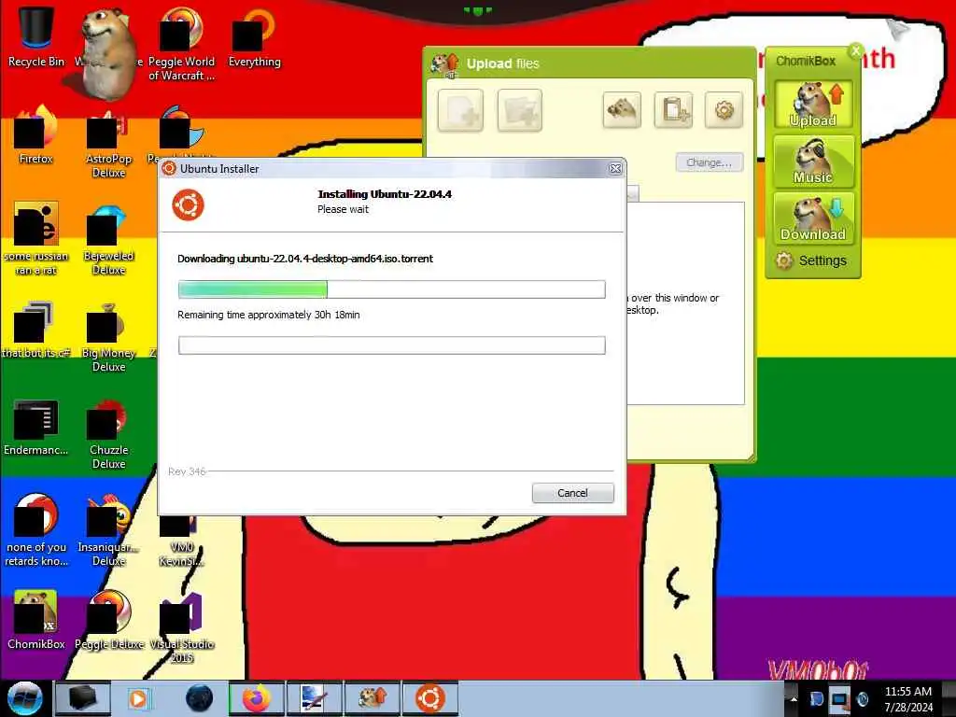
Task: Open the gear settings icon in Upload files
Action: 724,110
